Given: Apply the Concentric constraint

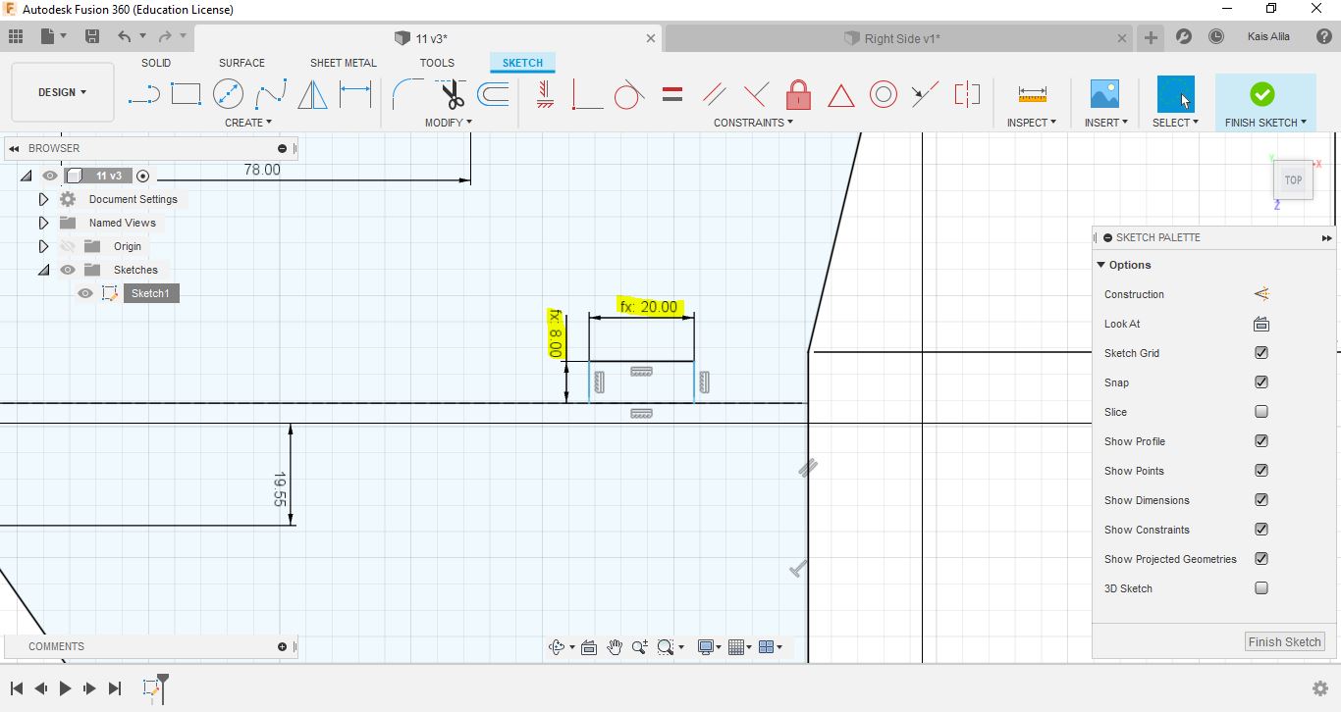Looking at the screenshot, I should [x=884, y=94].
